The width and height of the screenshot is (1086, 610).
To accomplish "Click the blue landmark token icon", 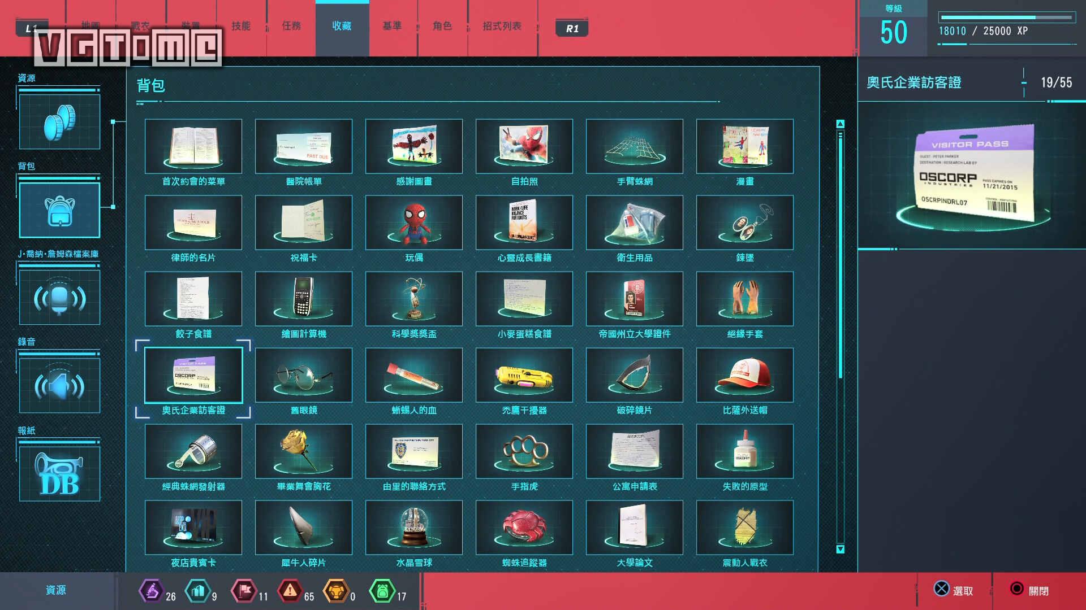I will (197, 591).
